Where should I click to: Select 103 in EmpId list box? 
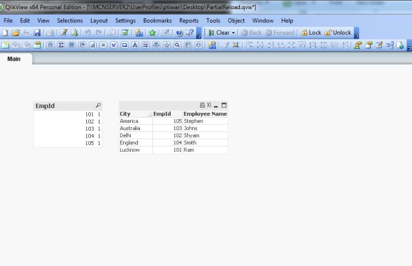67,129
